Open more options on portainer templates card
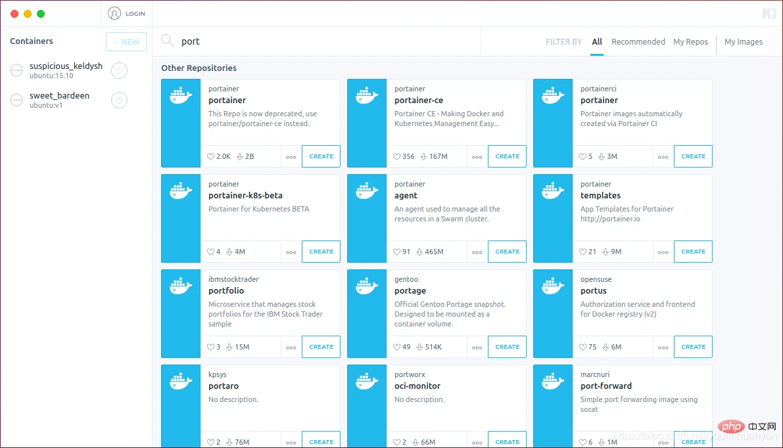The image size is (783, 448). pyautogui.click(x=663, y=252)
